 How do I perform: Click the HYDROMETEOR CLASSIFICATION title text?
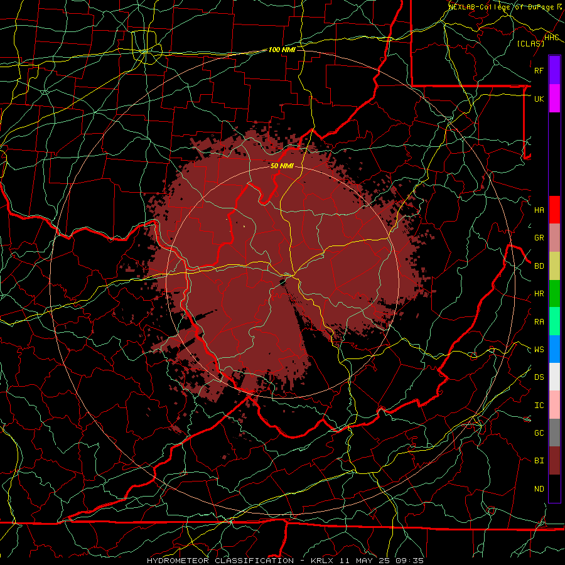[220, 561]
